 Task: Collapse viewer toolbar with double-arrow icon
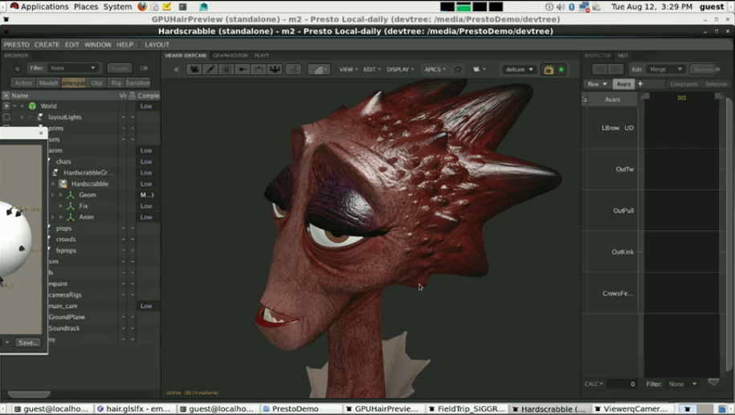point(176,70)
